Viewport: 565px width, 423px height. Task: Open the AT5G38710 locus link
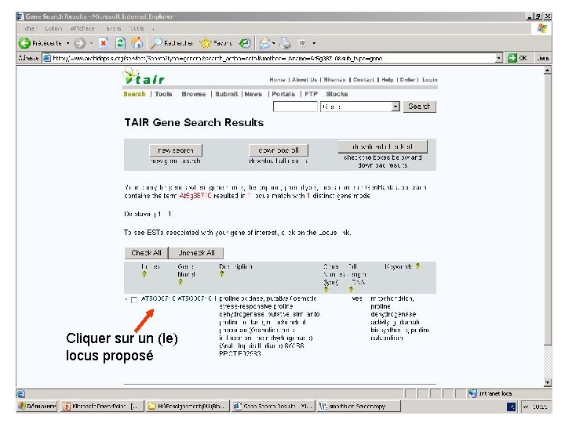[x=158, y=298]
